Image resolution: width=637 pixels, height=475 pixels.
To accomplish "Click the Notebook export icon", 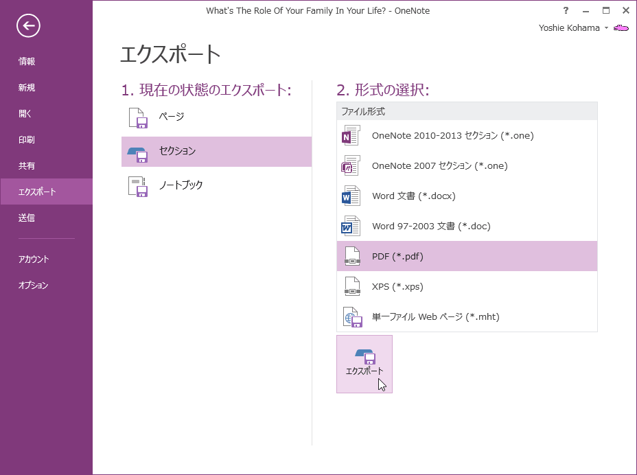I will (138, 187).
